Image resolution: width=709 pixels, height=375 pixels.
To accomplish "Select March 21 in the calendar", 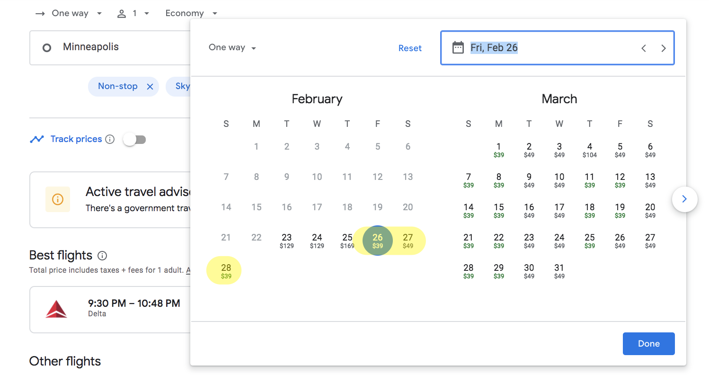I will [x=469, y=241].
